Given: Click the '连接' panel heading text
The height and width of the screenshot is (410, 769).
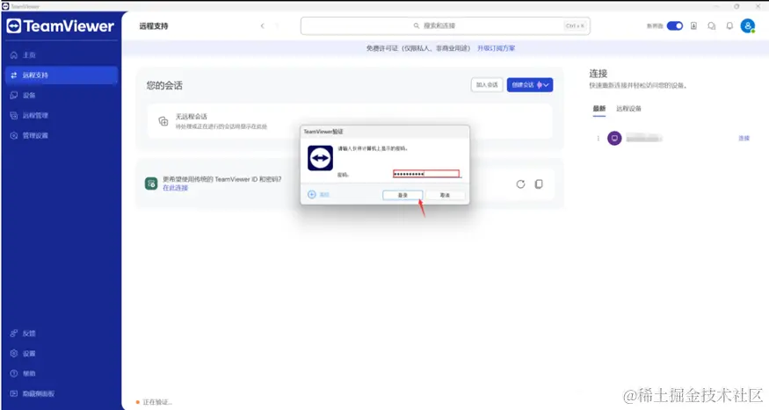Looking at the screenshot, I should [x=599, y=74].
